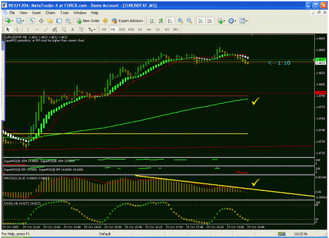Open the Charts menu

(51, 13)
